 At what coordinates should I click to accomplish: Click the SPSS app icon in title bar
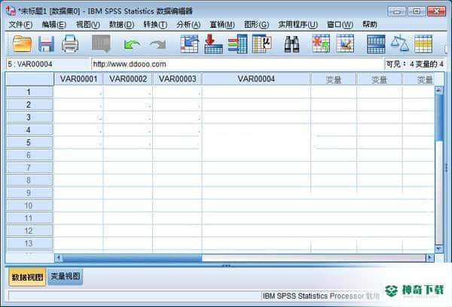pyautogui.click(x=11, y=11)
